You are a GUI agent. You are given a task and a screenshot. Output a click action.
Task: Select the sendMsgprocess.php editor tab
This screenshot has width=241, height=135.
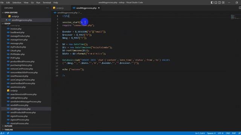pos(86,8)
